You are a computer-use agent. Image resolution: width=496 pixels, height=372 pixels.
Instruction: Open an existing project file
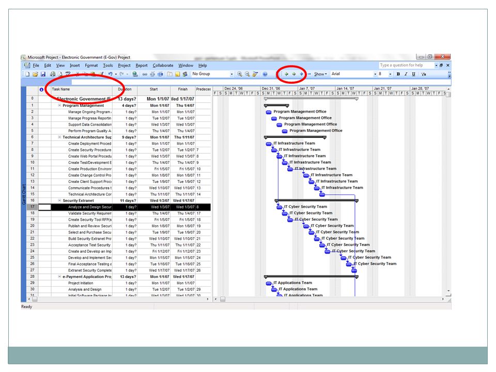[35, 74]
